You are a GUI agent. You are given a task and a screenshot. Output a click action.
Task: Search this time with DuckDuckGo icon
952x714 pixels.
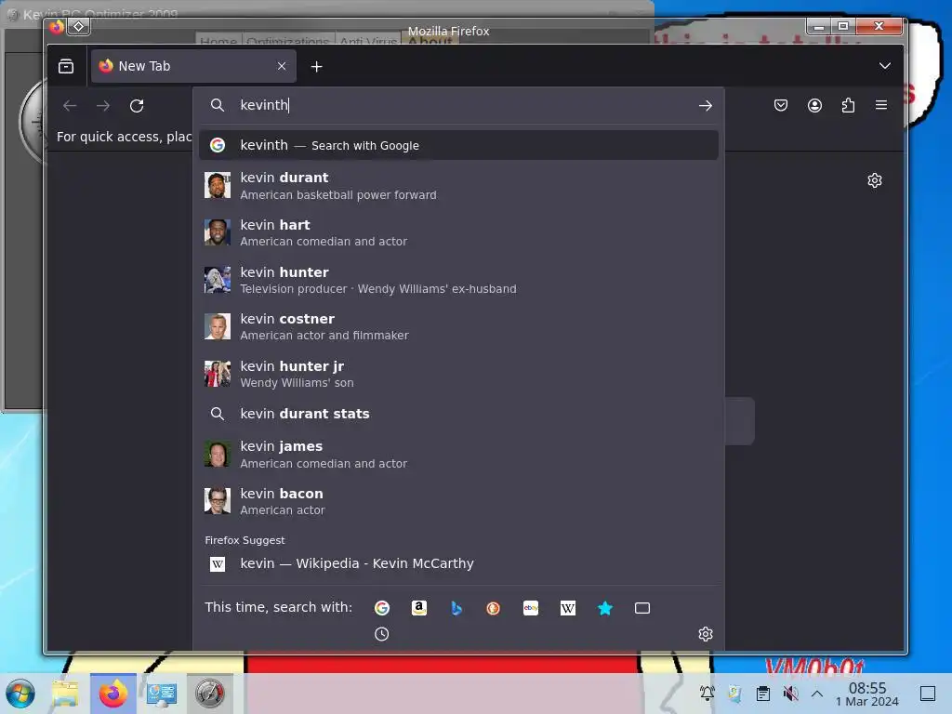tap(494, 608)
